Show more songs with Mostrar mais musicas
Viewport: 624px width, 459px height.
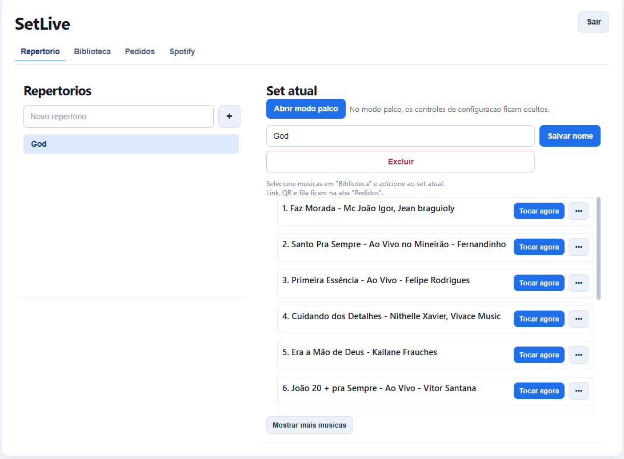tap(309, 425)
